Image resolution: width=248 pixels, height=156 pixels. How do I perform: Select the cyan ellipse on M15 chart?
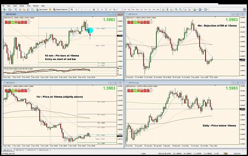(90, 31)
